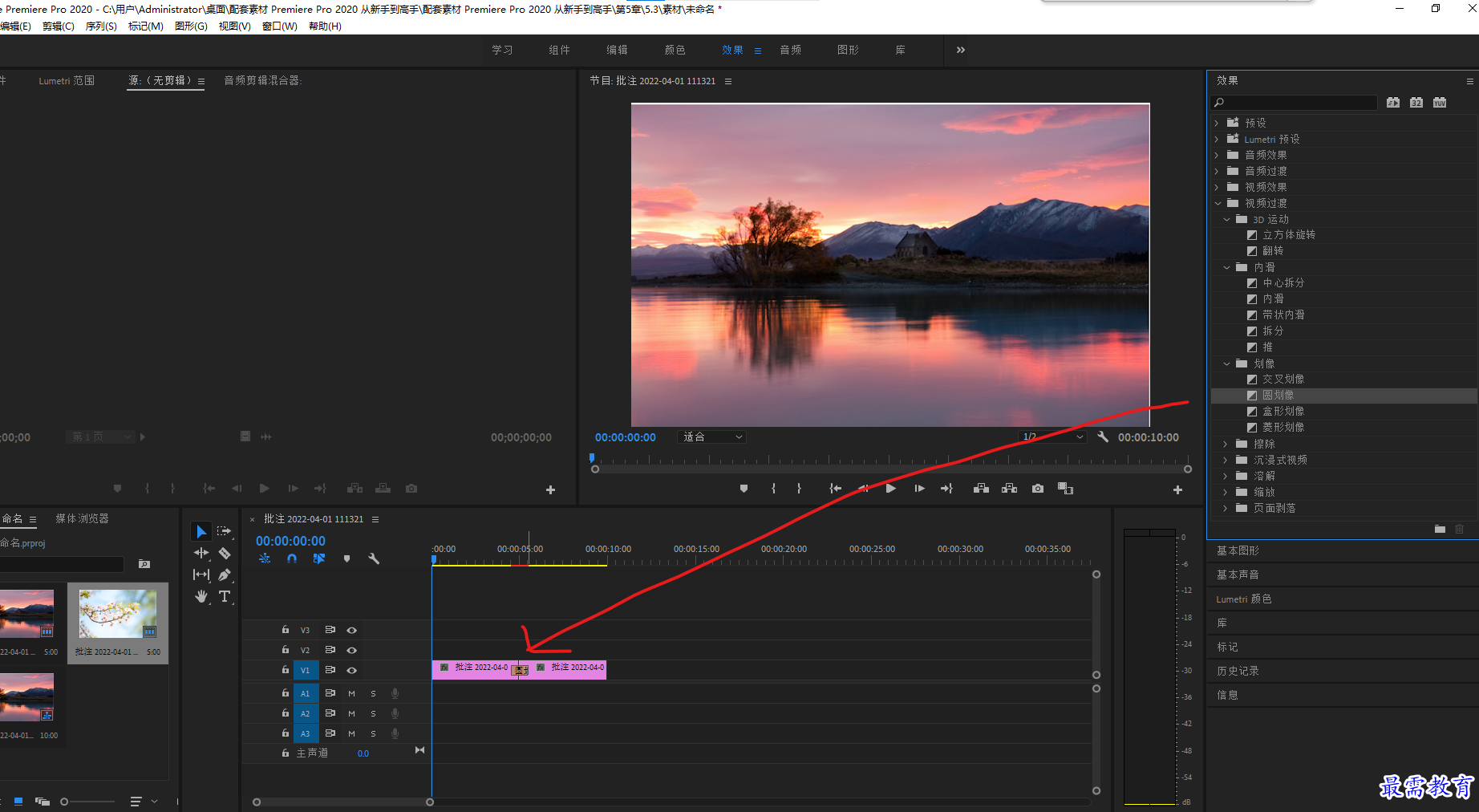1479x812 pixels.
Task: Open program monitor settings wrench
Action: tap(1103, 436)
